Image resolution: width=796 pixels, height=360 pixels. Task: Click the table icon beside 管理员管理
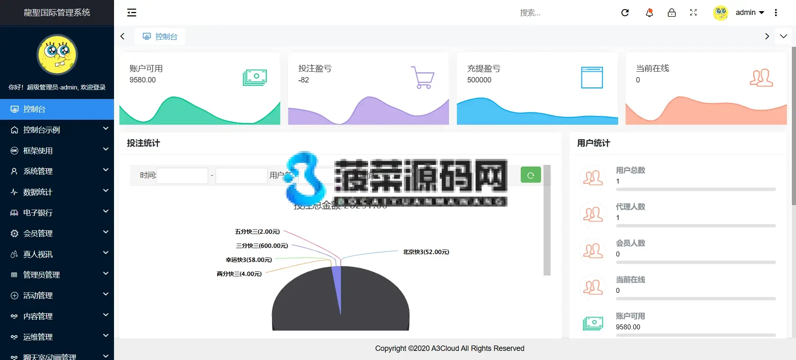click(x=14, y=275)
